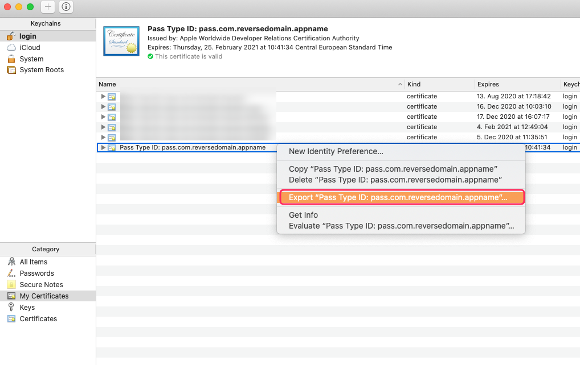Choose Evaluate Pass Type ID menu entry
This screenshot has width=580, height=365.
tap(401, 226)
